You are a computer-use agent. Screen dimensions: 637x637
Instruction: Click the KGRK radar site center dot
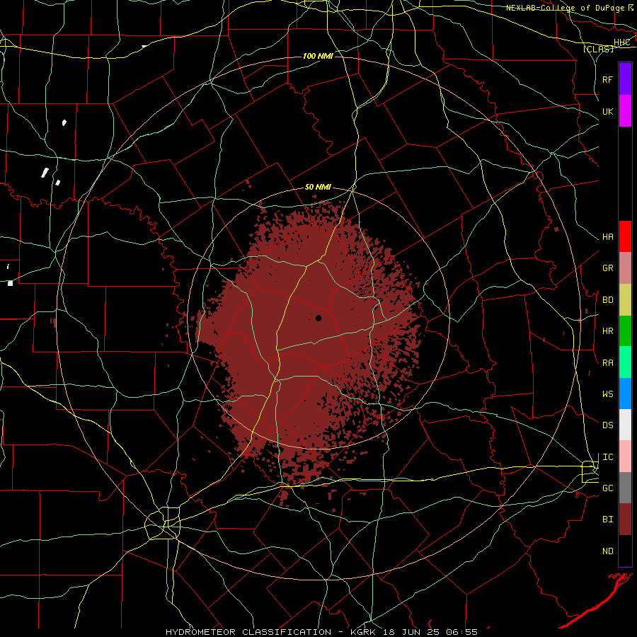click(318, 318)
